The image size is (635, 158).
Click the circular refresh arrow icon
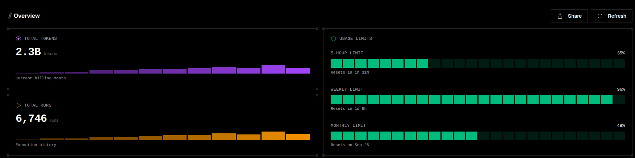click(x=600, y=16)
